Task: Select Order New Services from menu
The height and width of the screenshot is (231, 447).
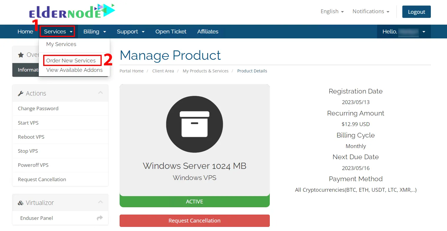Action: [71, 61]
